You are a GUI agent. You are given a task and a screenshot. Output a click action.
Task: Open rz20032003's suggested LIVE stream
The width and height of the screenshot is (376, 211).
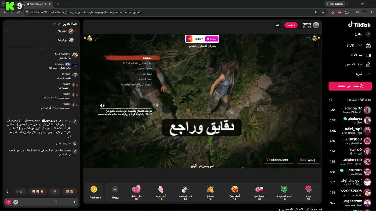click(x=350, y=193)
